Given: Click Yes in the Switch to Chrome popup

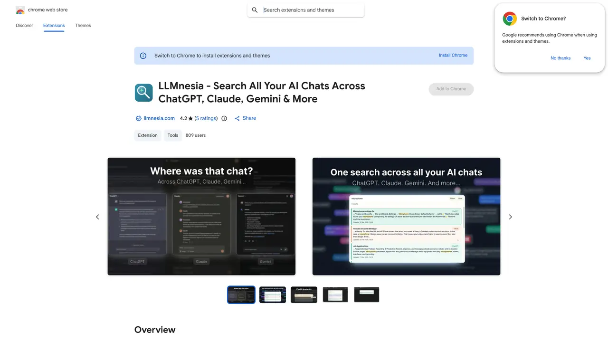Looking at the screenshot, I should [x=587, y=58].
